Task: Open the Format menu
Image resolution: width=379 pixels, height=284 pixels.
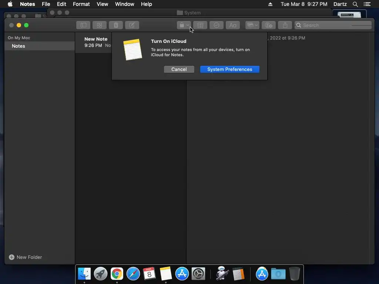Action: (81, 4)
